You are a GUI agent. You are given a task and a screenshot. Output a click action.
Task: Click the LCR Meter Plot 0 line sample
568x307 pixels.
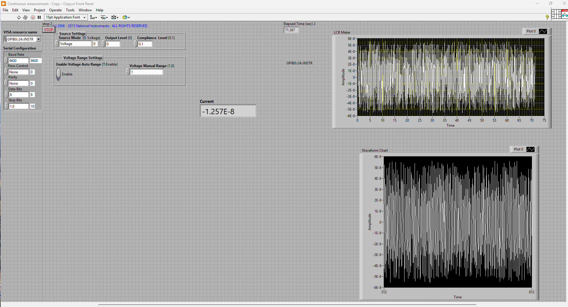coord(543,31)
